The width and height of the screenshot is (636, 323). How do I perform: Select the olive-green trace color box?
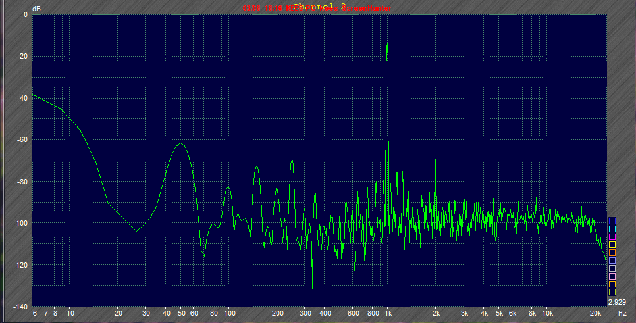612,292
